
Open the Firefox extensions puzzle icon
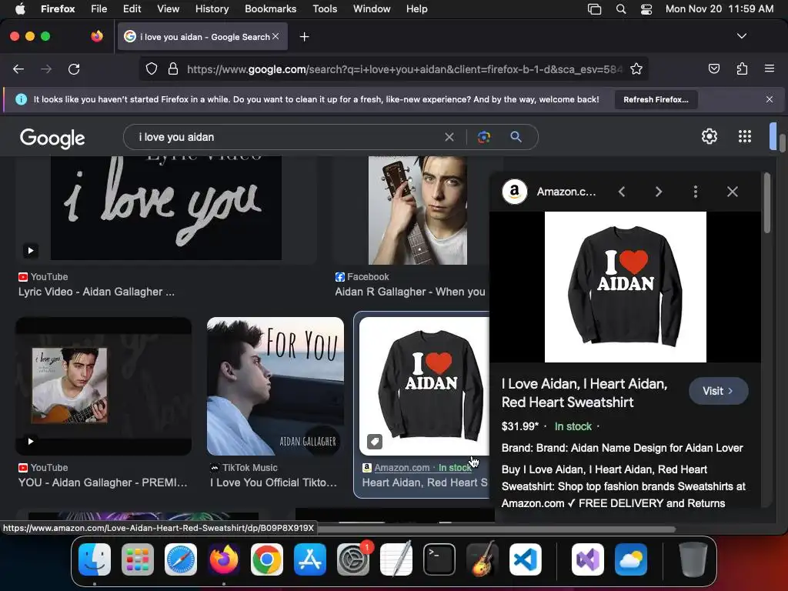click(742, 68)
